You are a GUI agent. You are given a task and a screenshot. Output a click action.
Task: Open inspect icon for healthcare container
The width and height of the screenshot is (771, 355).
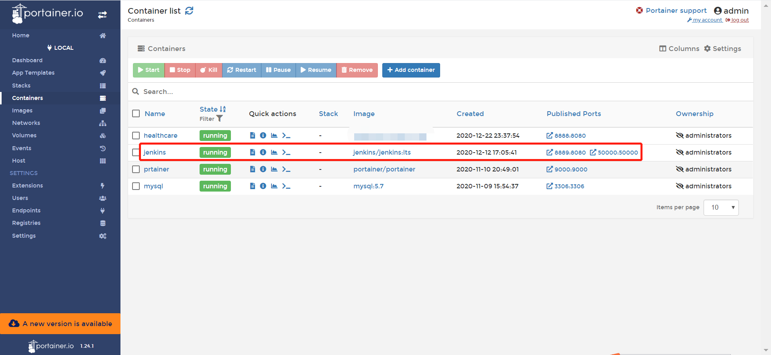click(x=263, y=135)
